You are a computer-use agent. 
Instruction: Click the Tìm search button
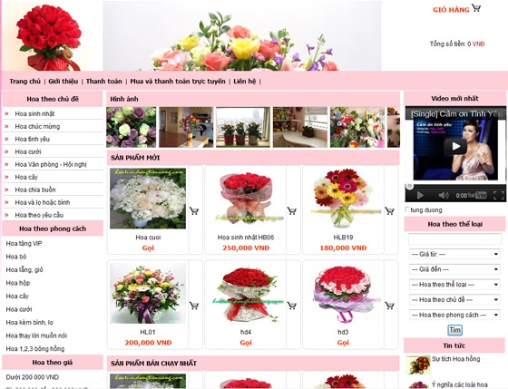click(454, 330)
